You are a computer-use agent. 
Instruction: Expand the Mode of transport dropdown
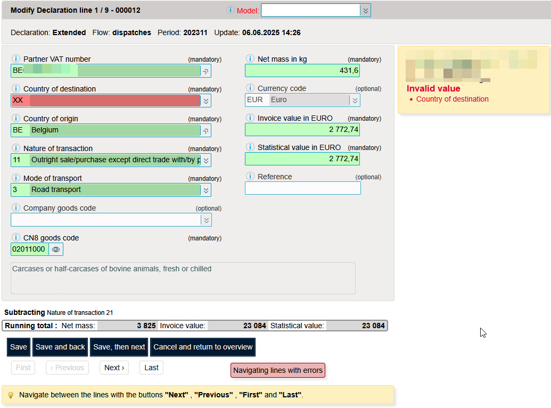[205, 190]
